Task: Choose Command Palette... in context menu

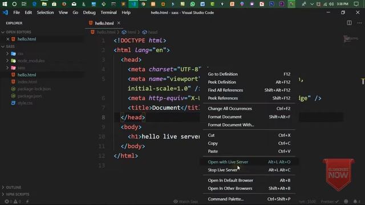Action: 249,199
